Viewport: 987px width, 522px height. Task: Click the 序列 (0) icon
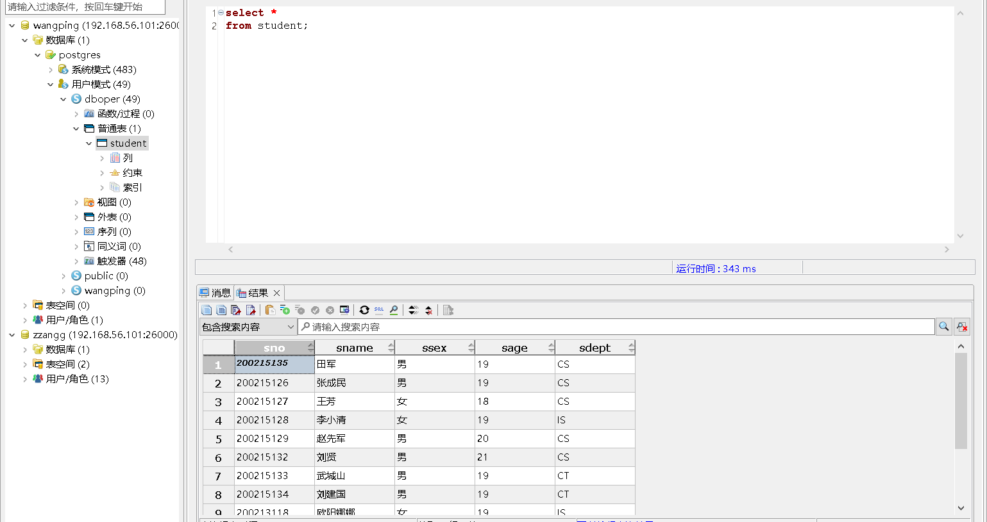click(89, 232)
